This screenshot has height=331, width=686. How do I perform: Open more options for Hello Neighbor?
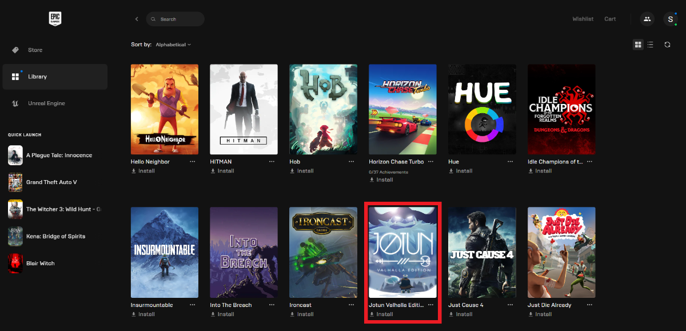pos(193,162)
